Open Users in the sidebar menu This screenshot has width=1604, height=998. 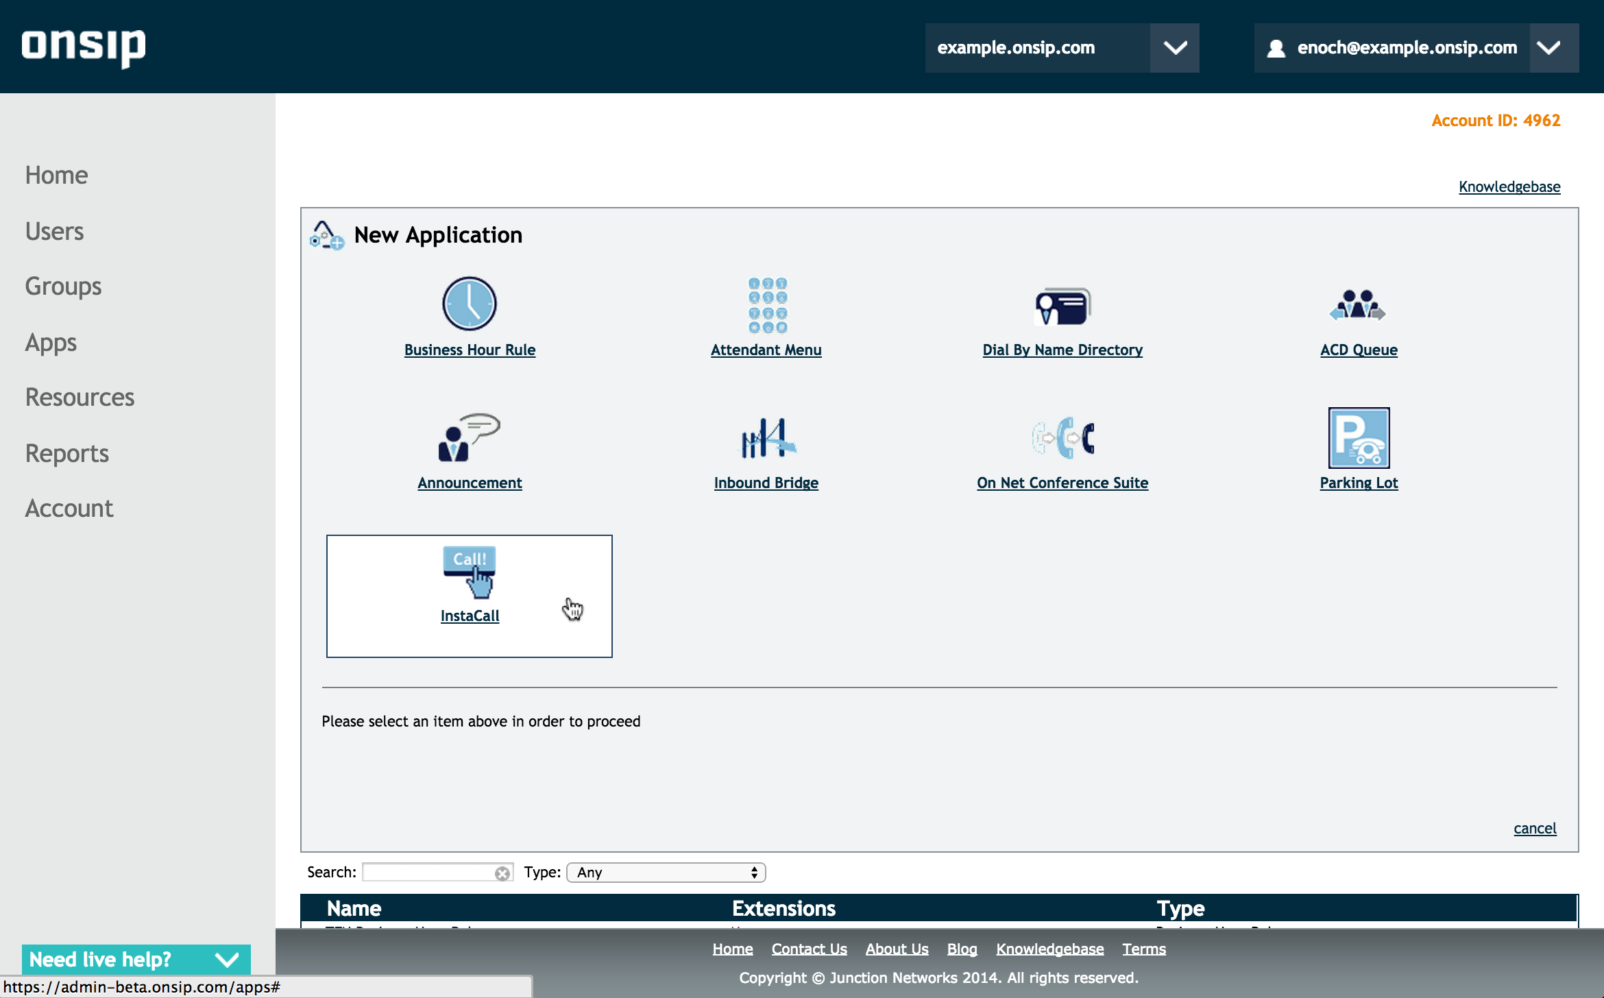(55, 232)
